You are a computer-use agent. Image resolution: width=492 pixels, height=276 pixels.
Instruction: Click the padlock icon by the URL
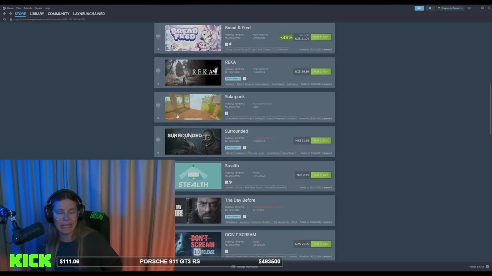[10, 19]
